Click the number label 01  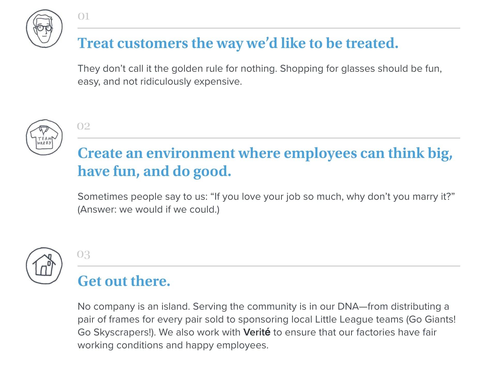[x=84, y=16]
